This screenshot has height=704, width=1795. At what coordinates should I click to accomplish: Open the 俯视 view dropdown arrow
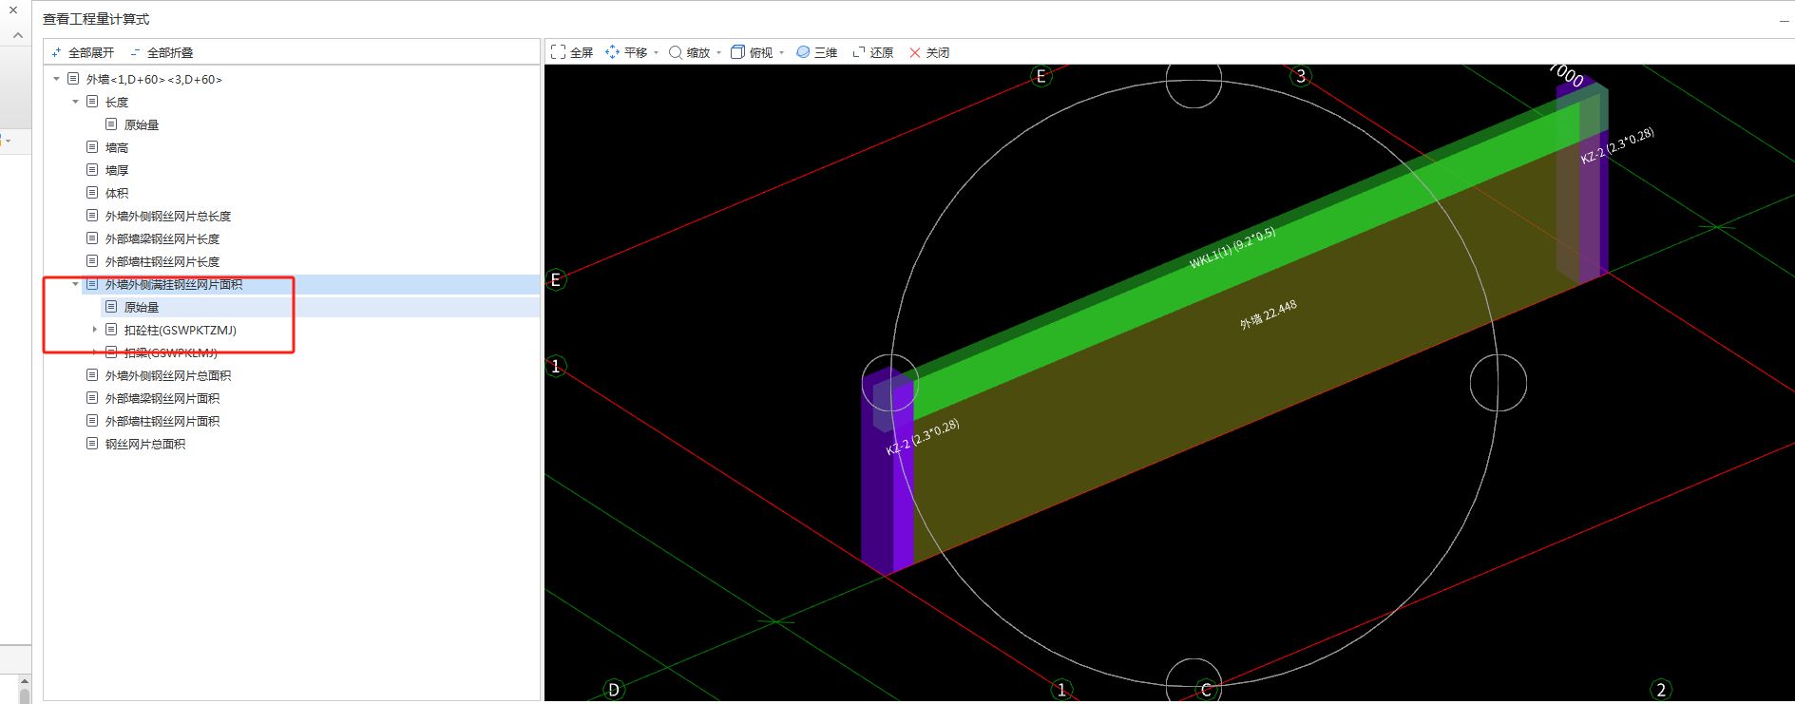coord(781,53)
